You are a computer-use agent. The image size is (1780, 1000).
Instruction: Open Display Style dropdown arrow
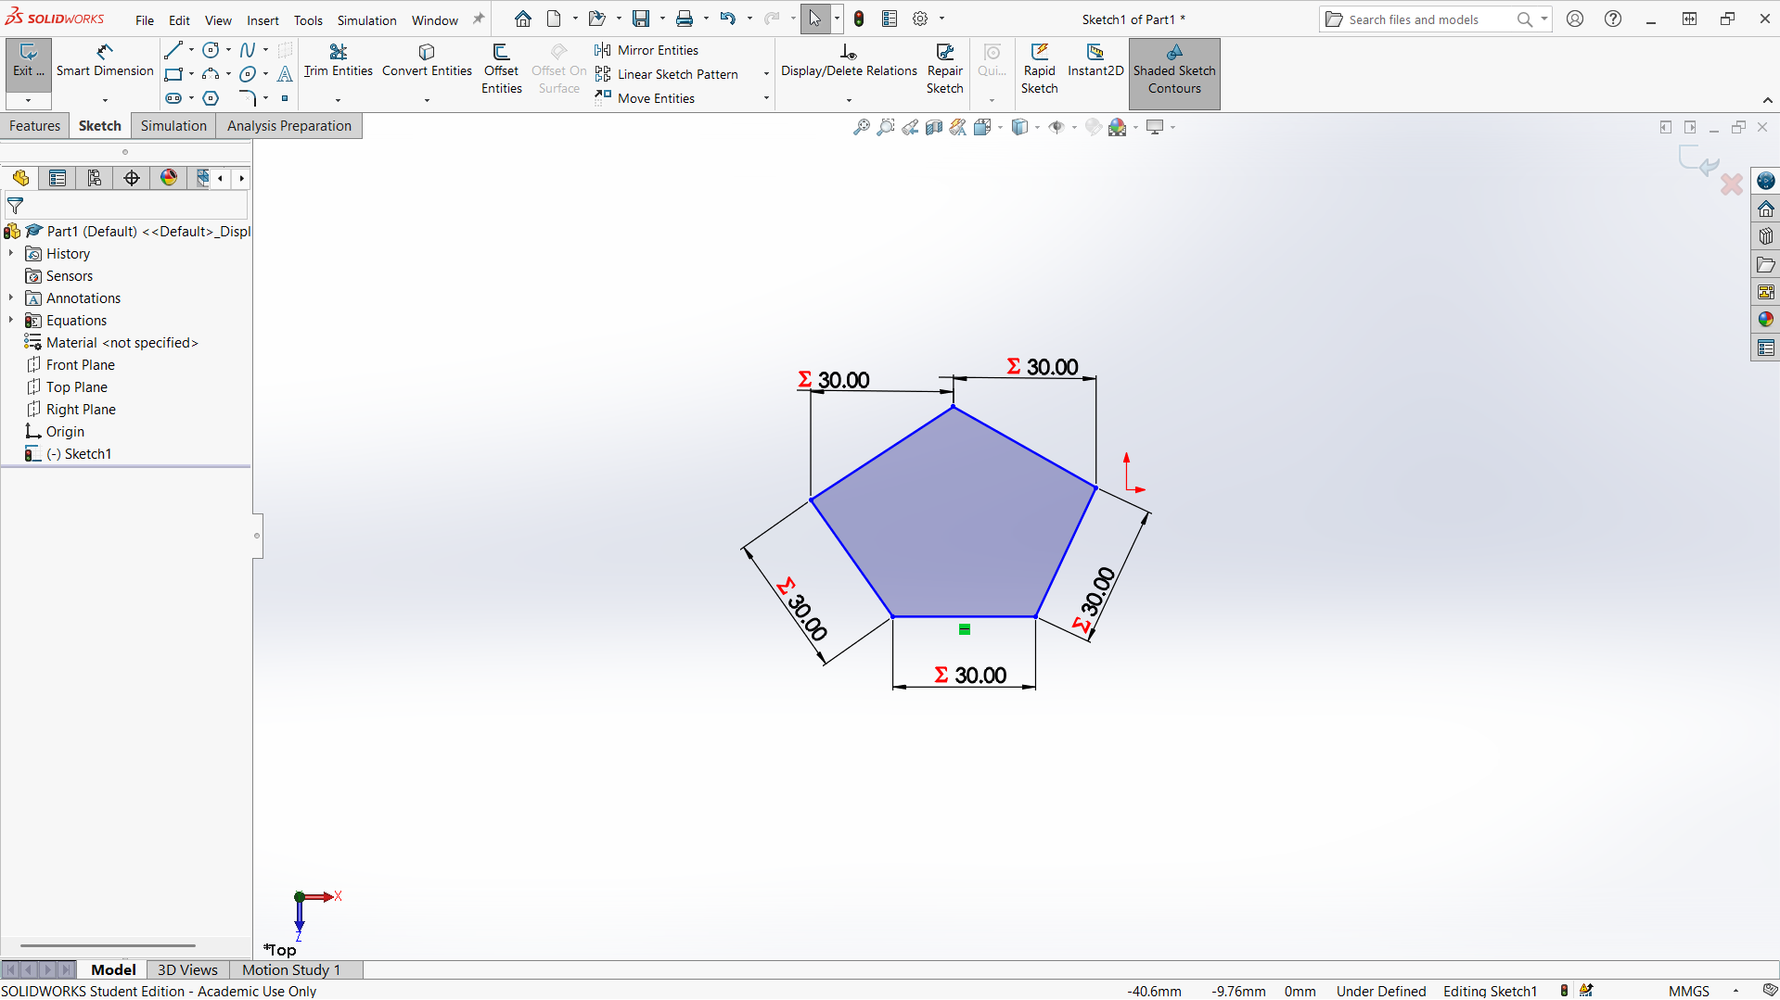1037,127
